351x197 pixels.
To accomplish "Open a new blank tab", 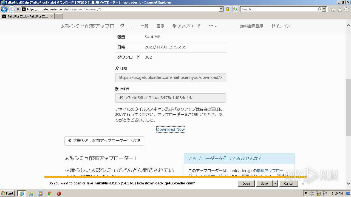I will pyautogui.click(x=59, y=16).
